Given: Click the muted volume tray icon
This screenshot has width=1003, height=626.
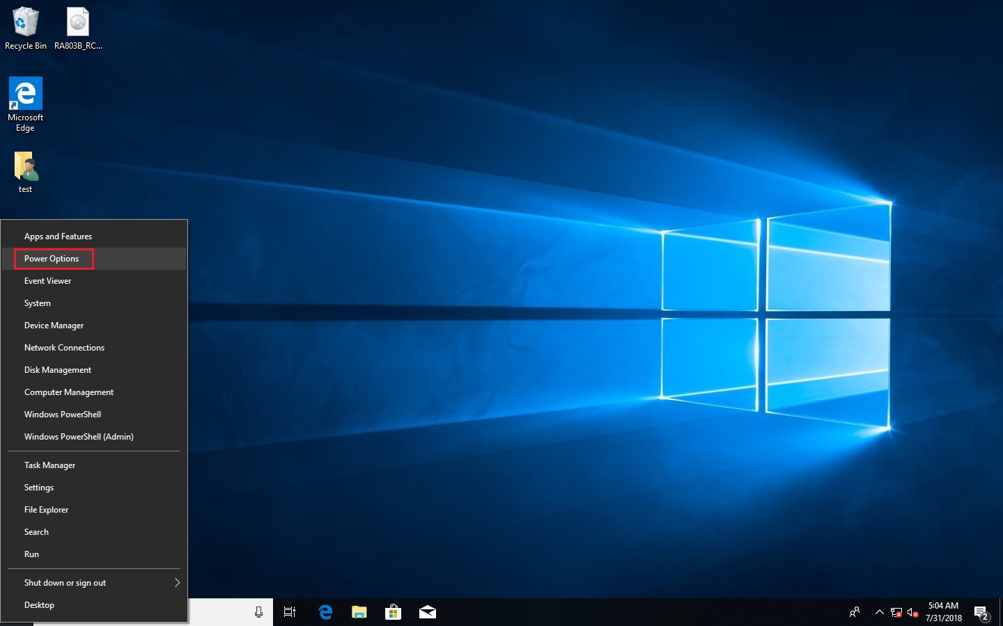Looking at the screenshot, I should click(x=912, y=613).
